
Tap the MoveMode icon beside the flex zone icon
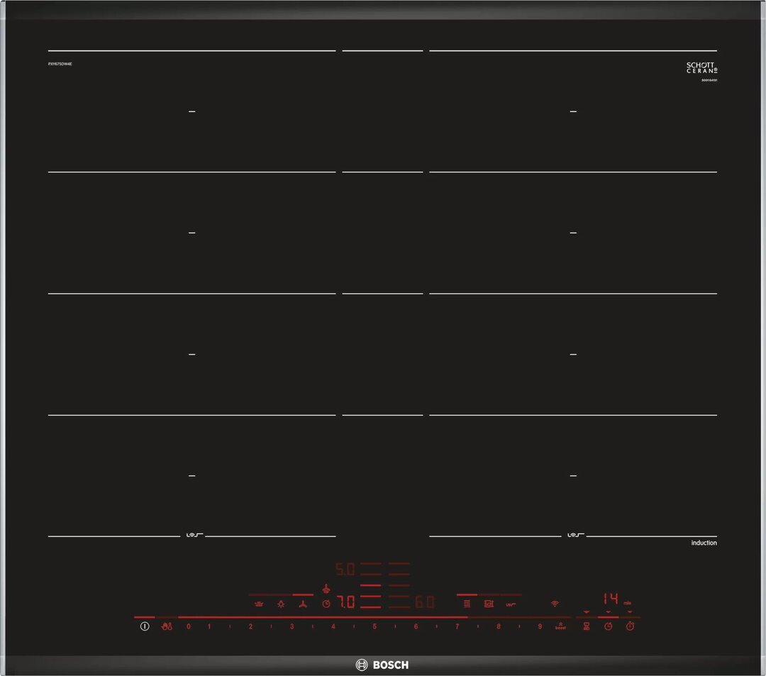[489, 604]
